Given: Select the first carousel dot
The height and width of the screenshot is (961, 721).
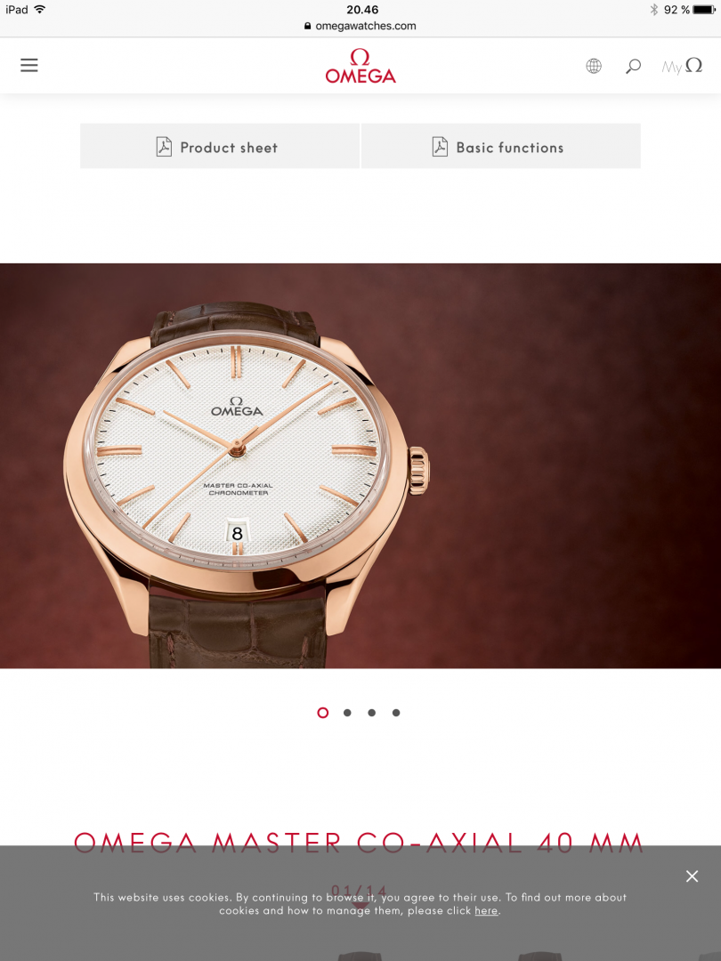Looking at the screenshot, I should (322, 712).
